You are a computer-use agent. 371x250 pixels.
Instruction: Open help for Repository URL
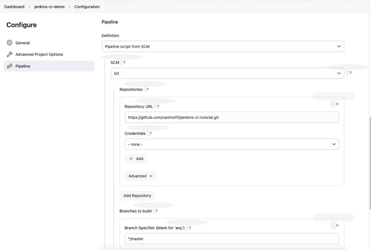click(x=158, y=107)
